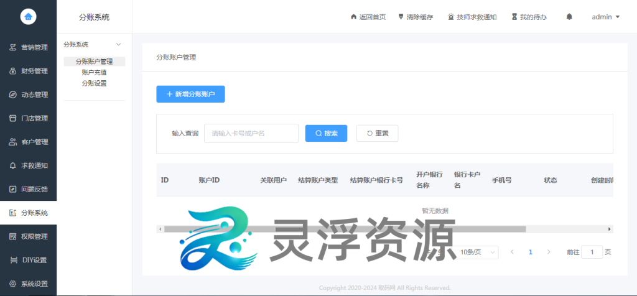Collapse the 分账系统 submenu group chevron

pyautogui.click(x=119, y=45)
